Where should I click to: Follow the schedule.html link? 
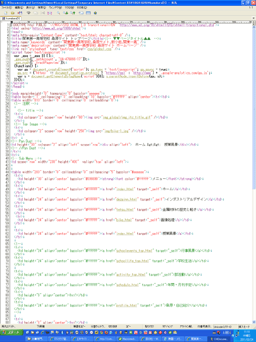pos(128,285)
